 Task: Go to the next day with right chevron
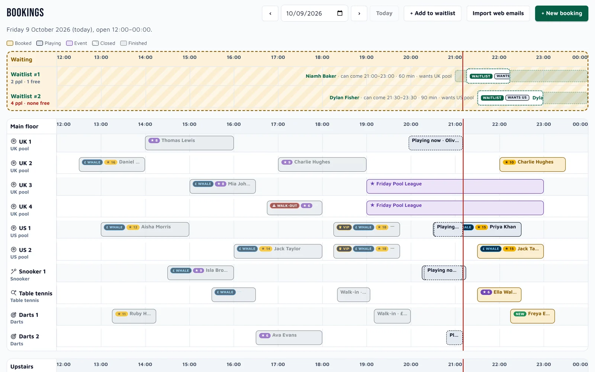click(x=359, y=13)
